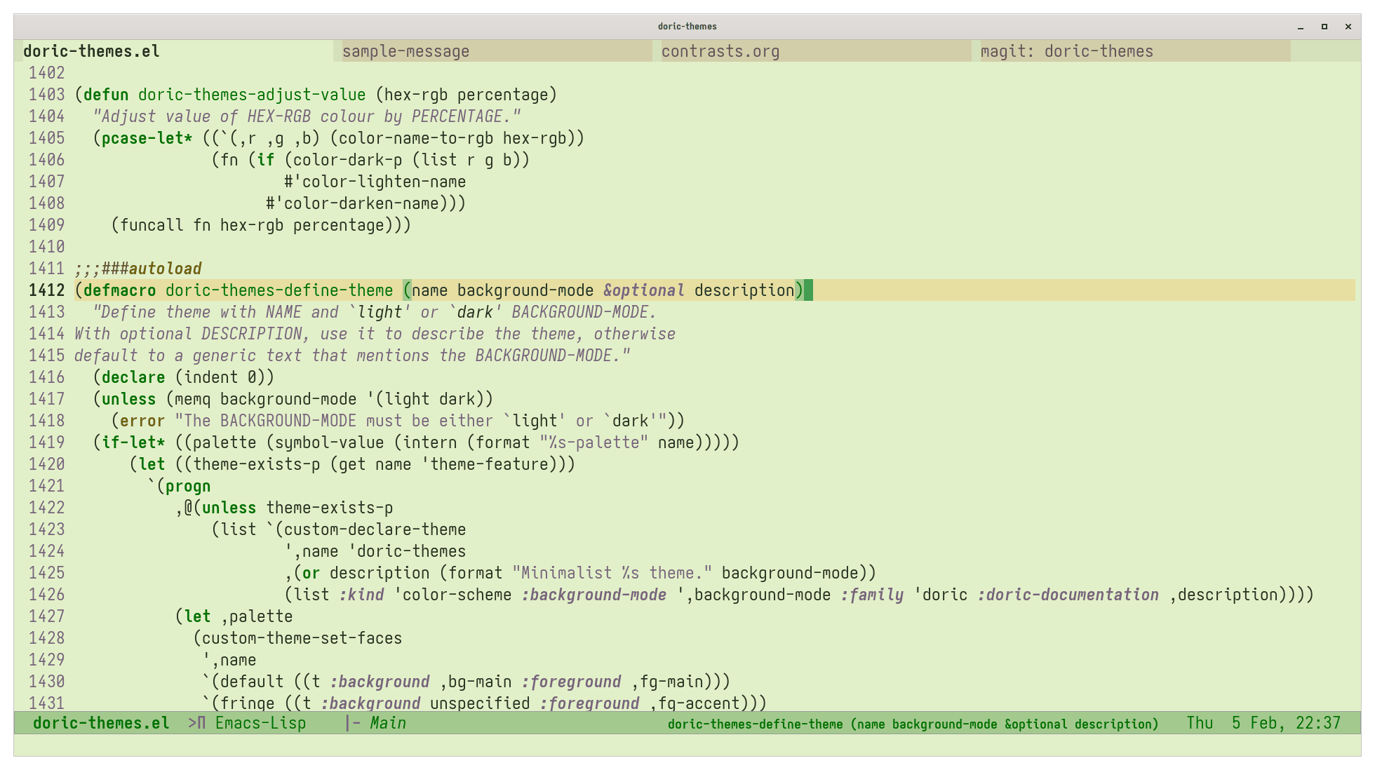The image size is (1375, 770).
Task: Click line number 1412 in the gutter
Action: point(46,290)
